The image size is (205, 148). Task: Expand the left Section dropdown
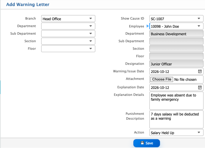(68, 41)
